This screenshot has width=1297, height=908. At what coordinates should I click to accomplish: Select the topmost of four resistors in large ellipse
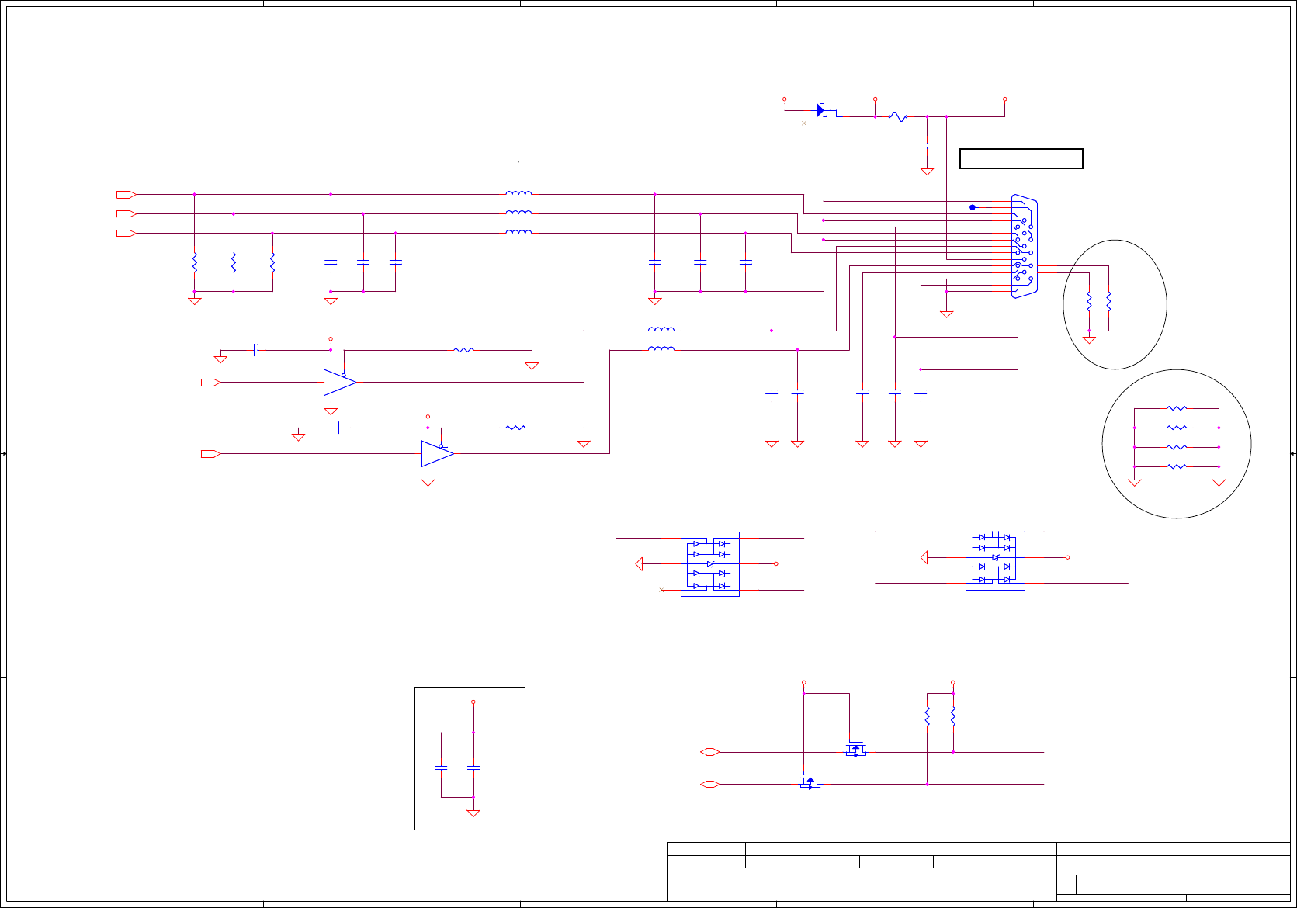point(1177,408)
